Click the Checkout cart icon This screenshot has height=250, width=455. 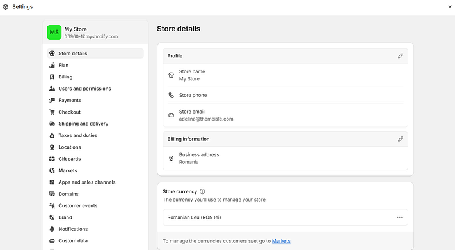click(52, 112)
